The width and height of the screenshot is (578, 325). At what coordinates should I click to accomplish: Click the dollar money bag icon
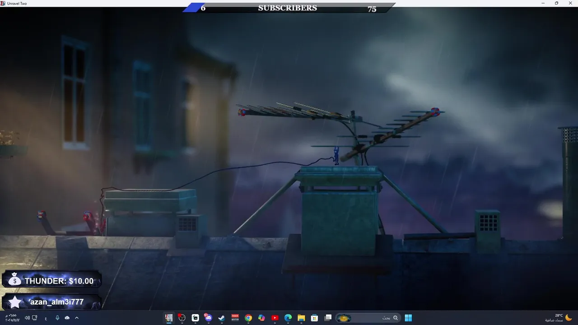pos(14,279)
